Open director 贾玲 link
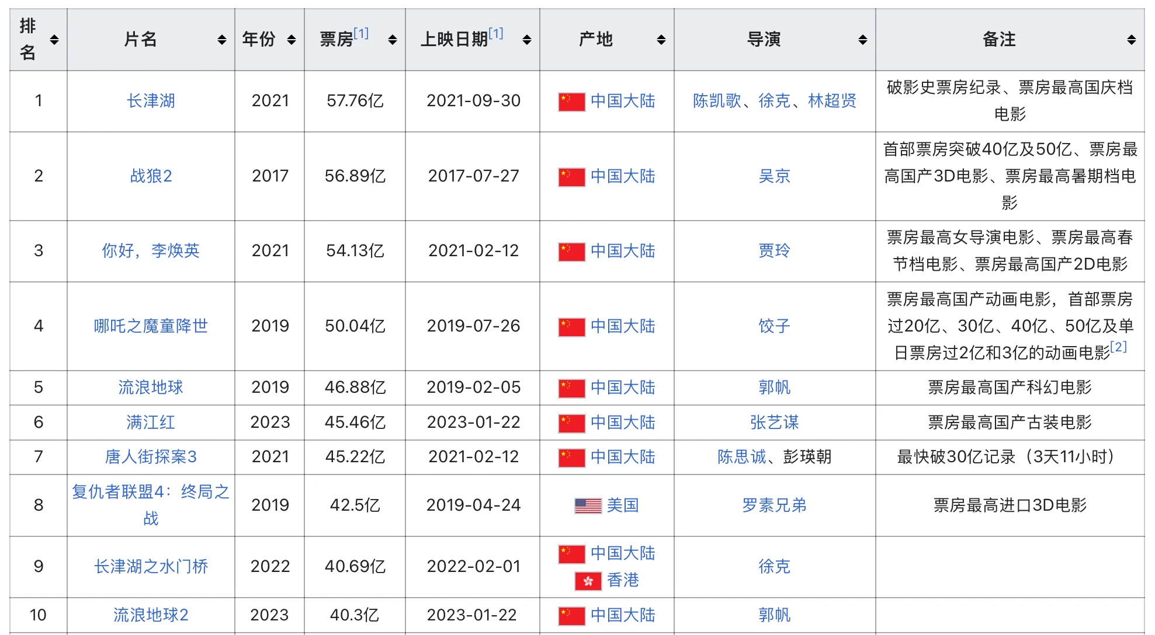 tap(775, 250)
